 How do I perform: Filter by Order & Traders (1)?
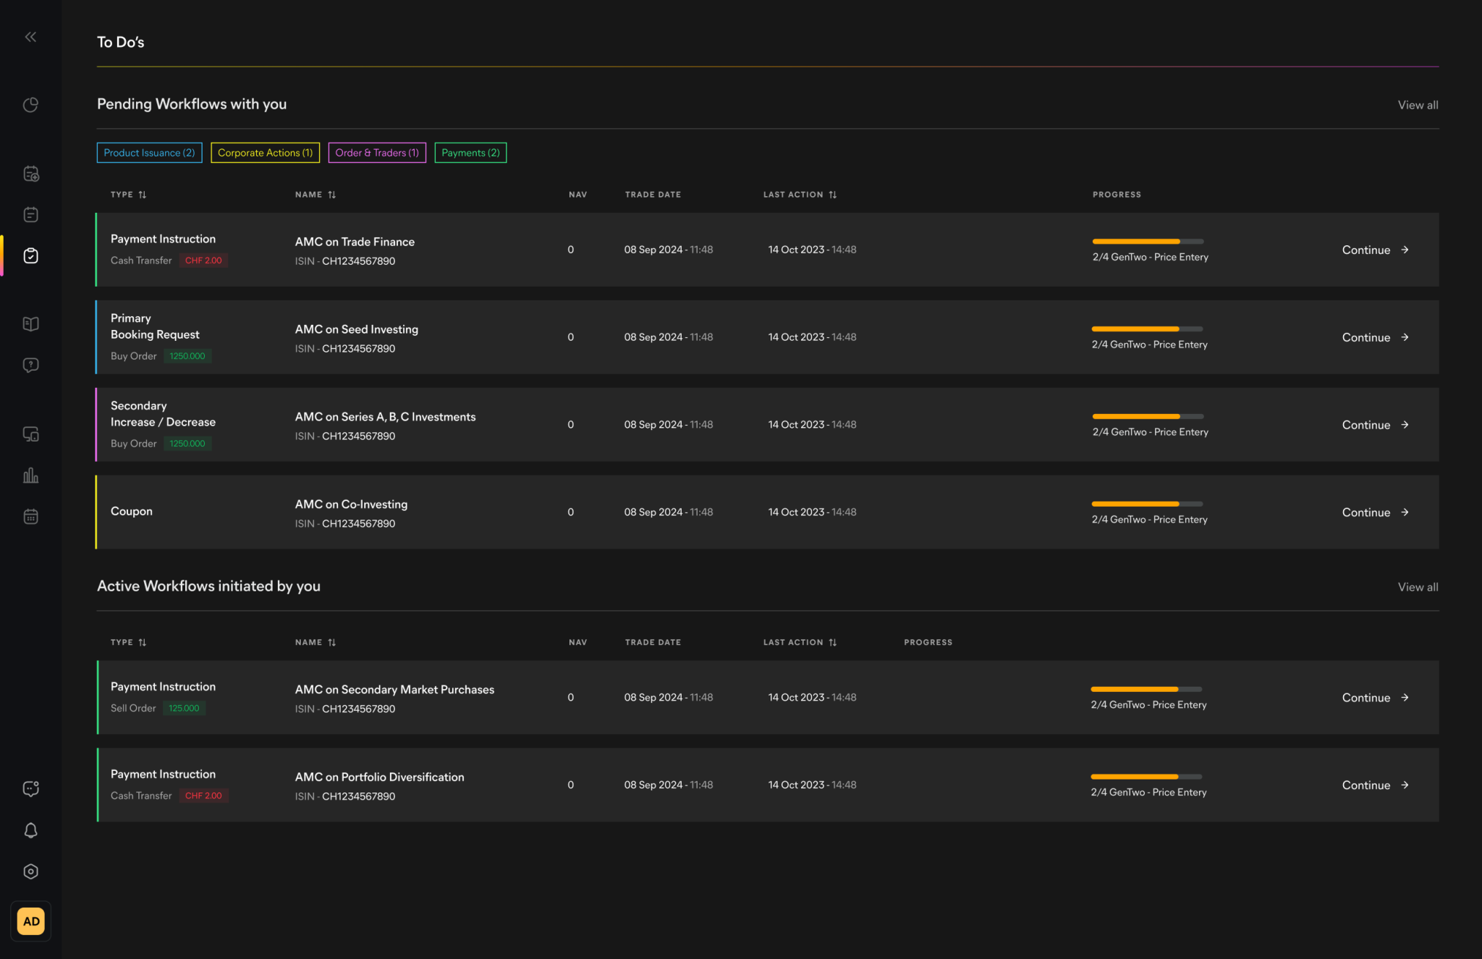tap(377, 153)
